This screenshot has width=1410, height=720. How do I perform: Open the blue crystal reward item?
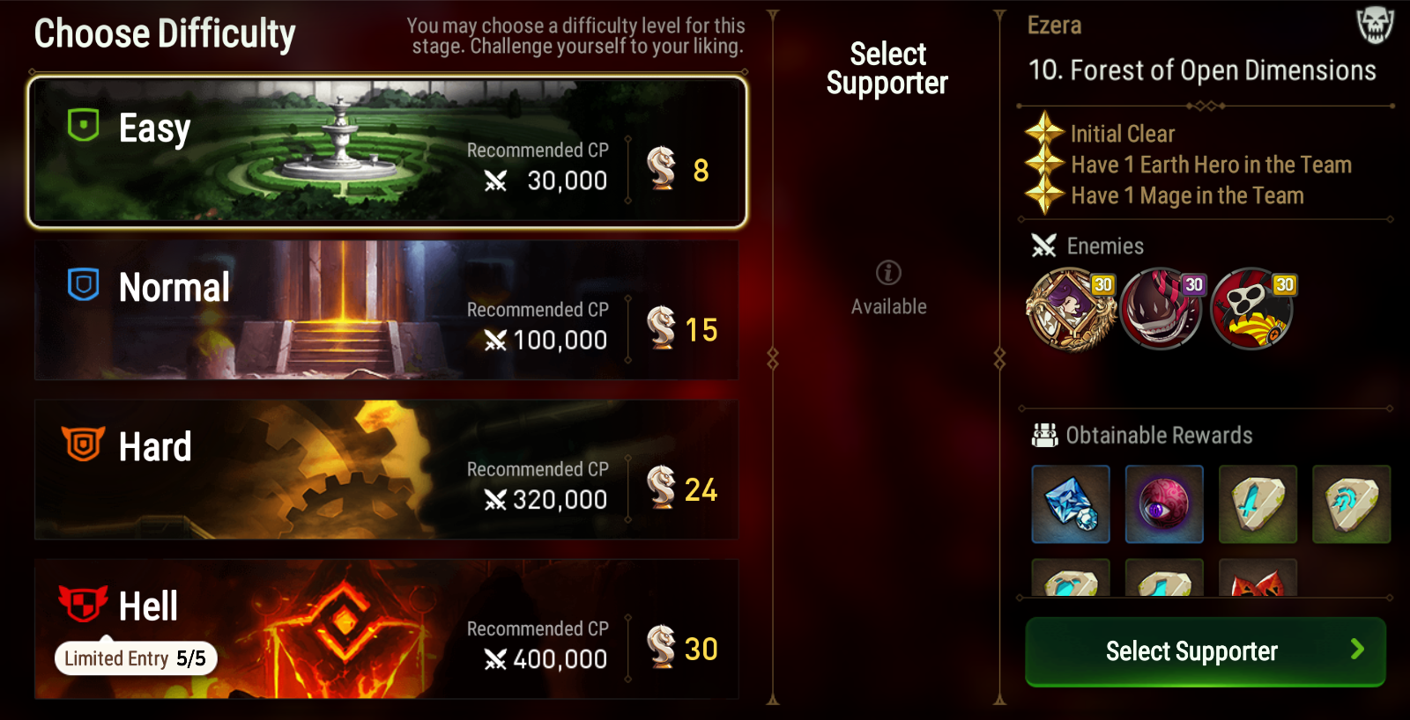tap(1071, 504)
